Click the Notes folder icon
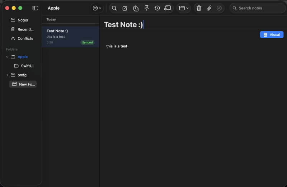Image resolution: width=287 pixels, height=187 pixels. pyautogui.click(x=13, y=20)
